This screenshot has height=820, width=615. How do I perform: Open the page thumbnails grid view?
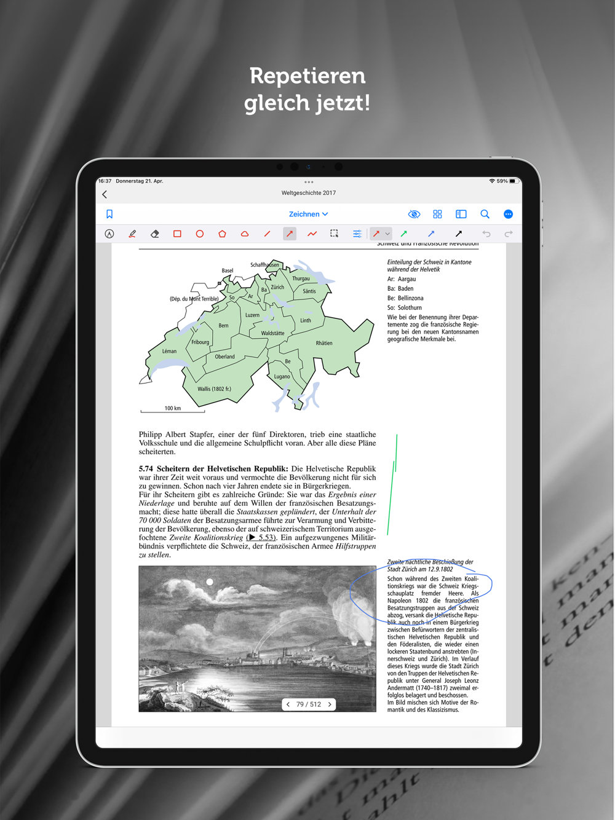437,214
